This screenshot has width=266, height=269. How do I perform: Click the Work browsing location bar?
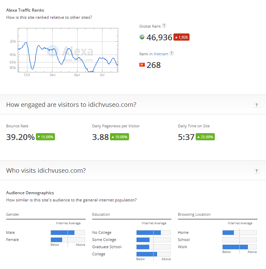pos(239,247)
